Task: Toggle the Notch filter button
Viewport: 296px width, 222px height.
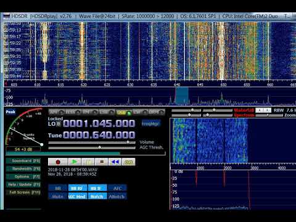Action: point(97,196)
